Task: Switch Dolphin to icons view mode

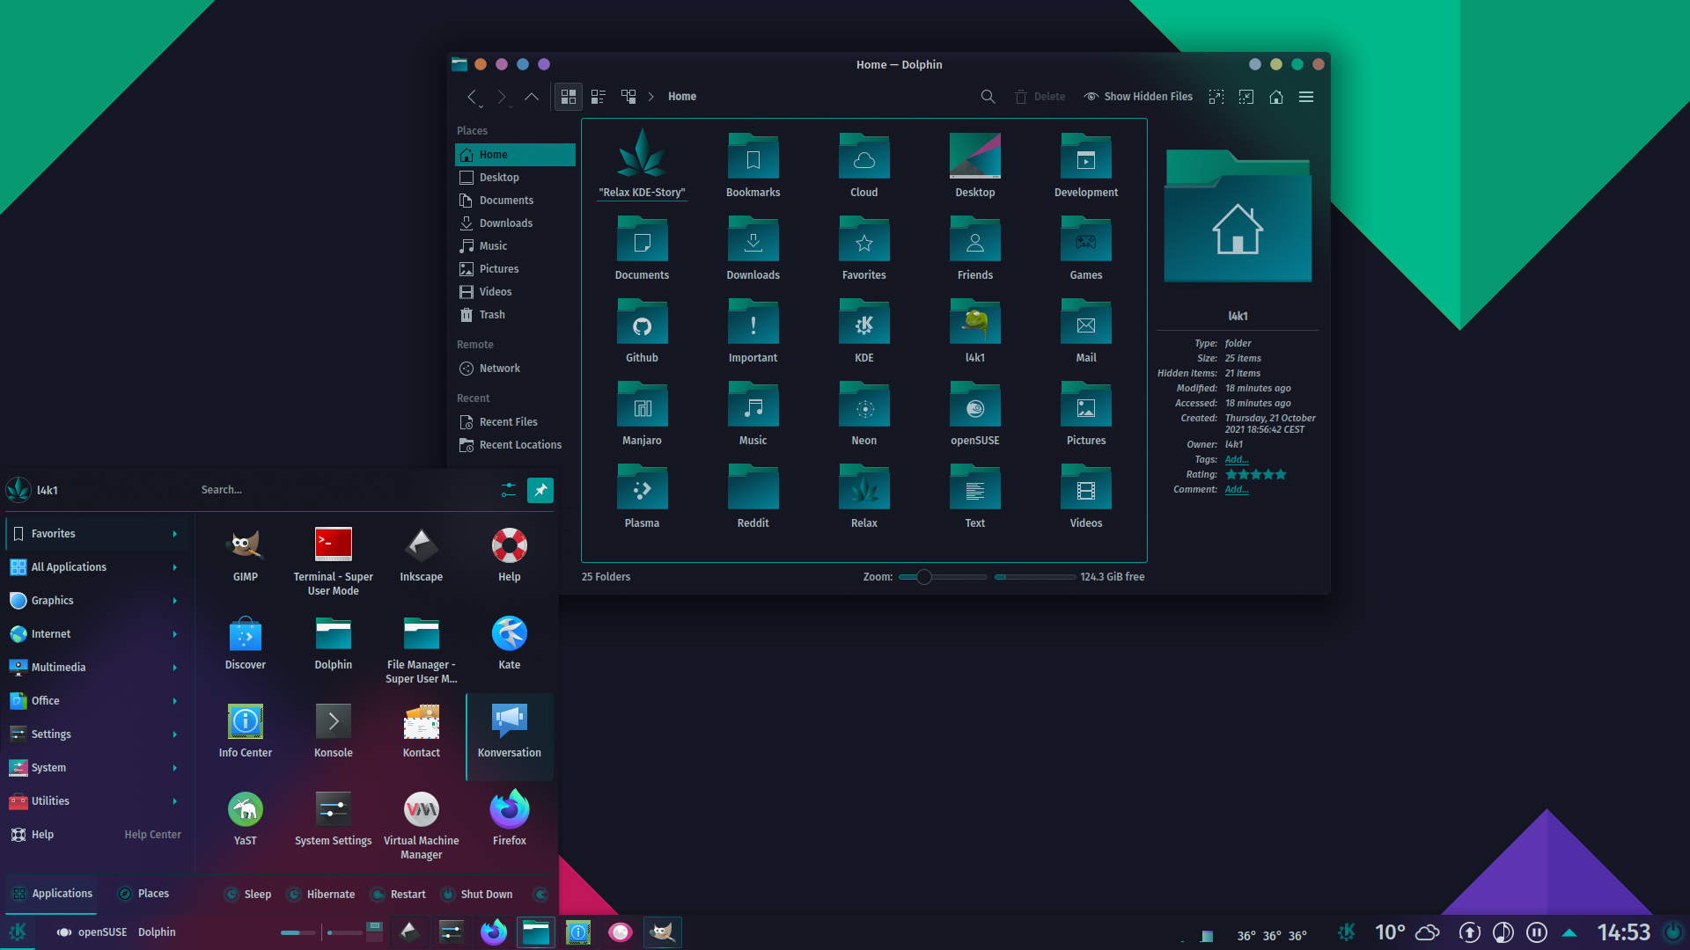Action: [x=569, y=97]
